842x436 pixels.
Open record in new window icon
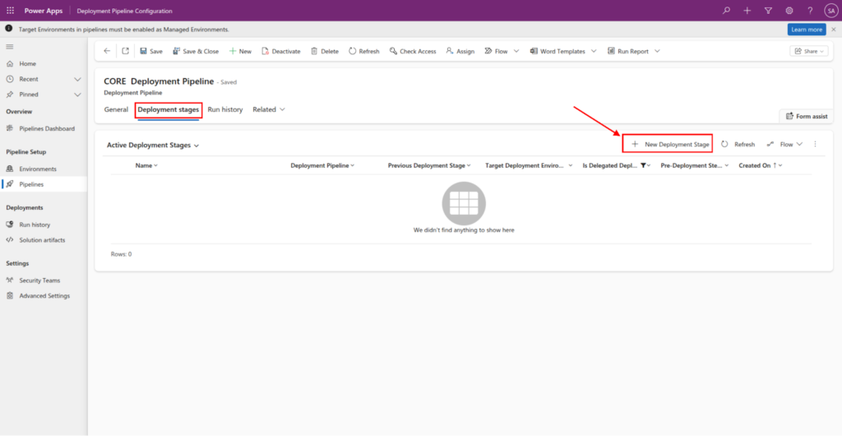(126, 51)
